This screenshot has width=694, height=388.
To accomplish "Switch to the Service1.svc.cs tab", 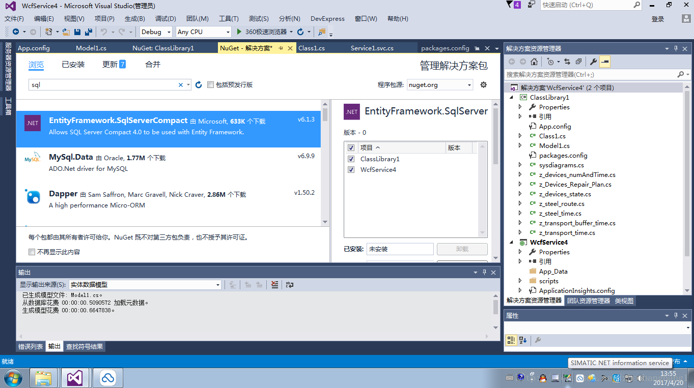I will point(372,48).
